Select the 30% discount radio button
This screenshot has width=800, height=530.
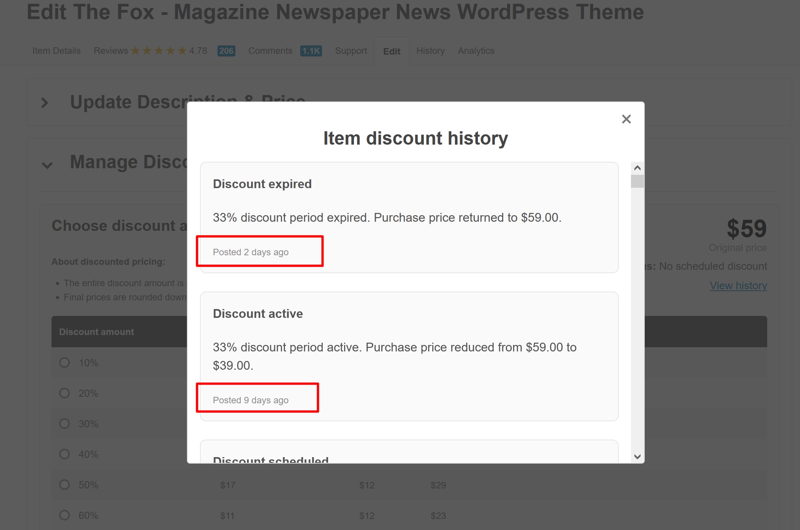coord(64,424)
